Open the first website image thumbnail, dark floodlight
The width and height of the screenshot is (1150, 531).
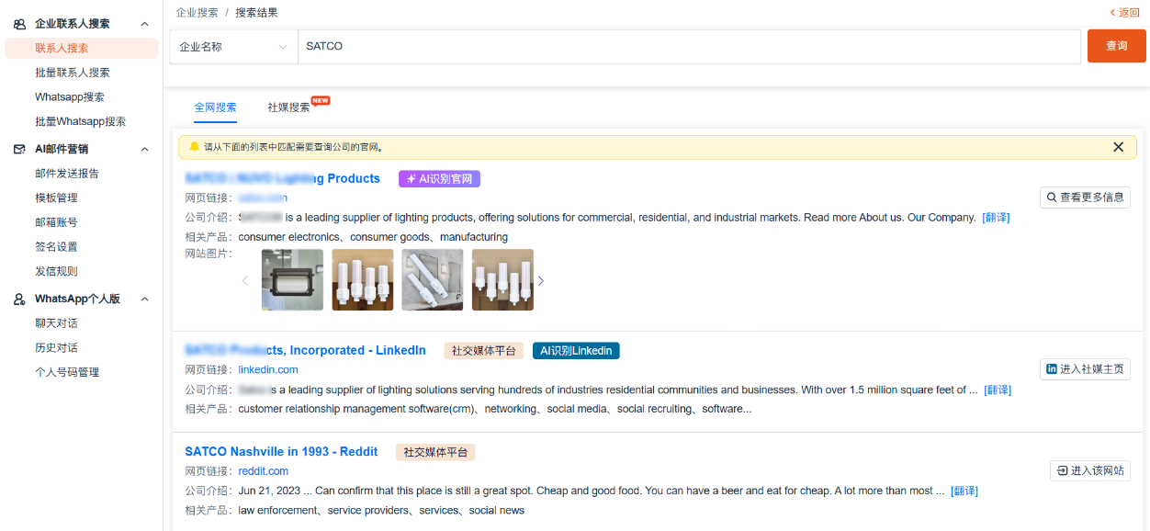292,280
